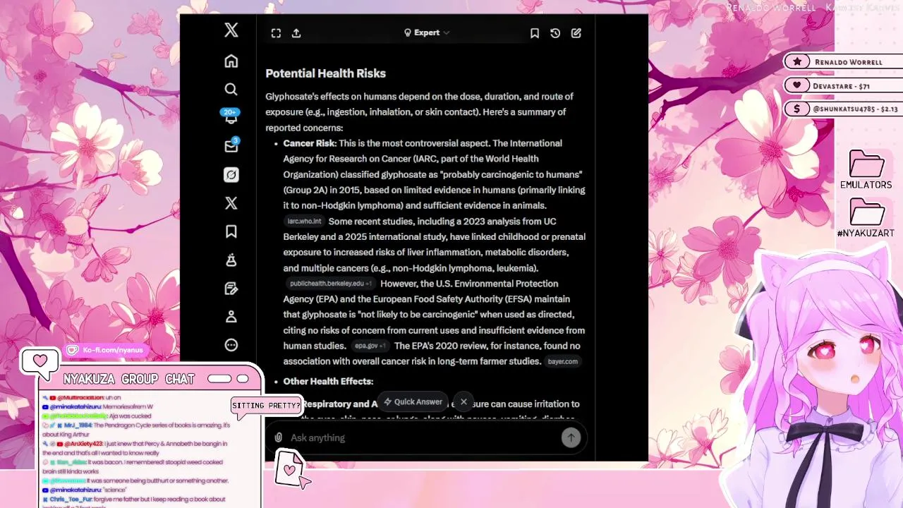903x508 pixels.
Task: Open Search via the magnifier sidebar icon
Action: click(231, 90)
